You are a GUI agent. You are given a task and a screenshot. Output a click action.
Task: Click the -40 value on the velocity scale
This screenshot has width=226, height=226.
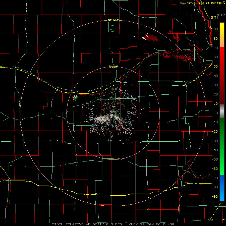point(215,150)
